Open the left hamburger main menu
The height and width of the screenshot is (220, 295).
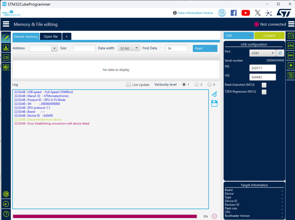[6, 24]
